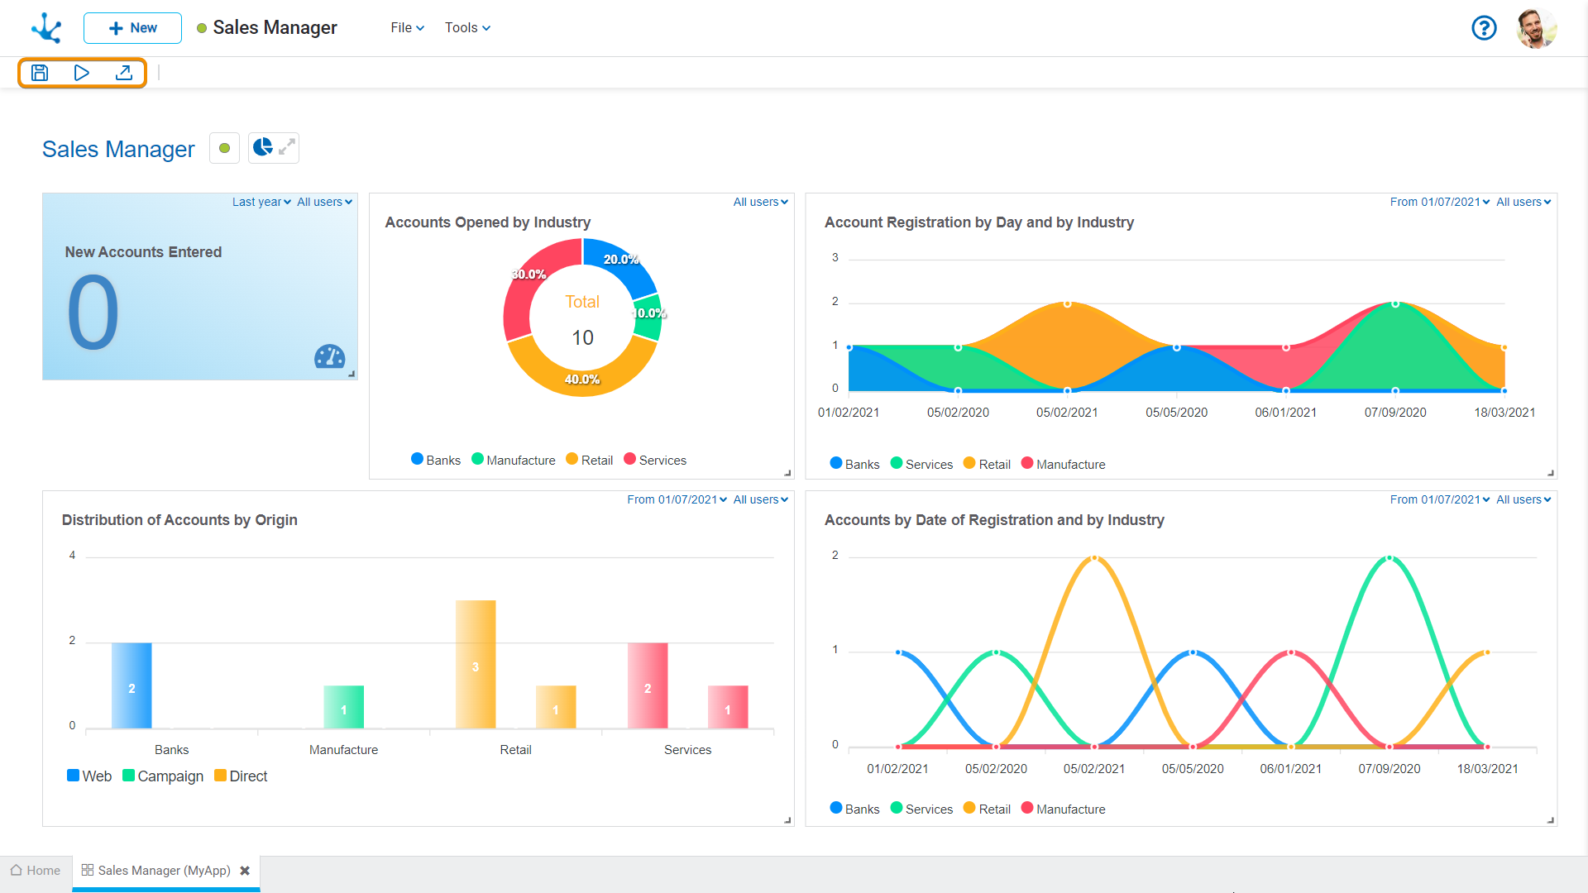Open the help question mark icon
The height and width of the screenshot is (893, 1588).
(1484, 28)
